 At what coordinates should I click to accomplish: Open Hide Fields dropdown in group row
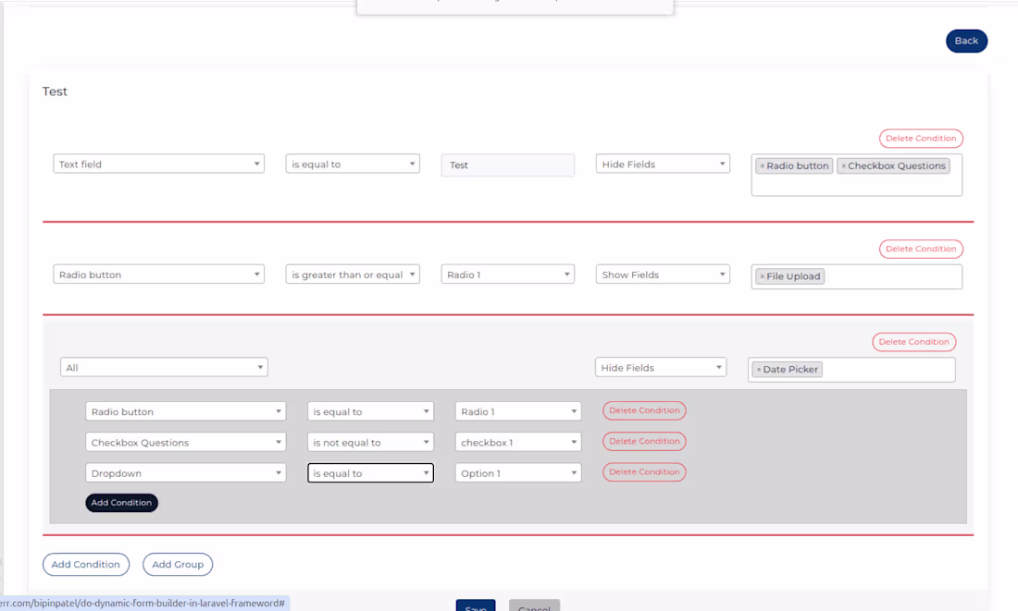tap(660, 367)
